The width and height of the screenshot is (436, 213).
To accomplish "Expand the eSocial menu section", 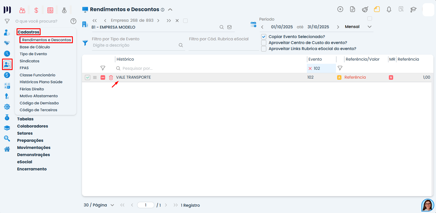I will point(25,162).
